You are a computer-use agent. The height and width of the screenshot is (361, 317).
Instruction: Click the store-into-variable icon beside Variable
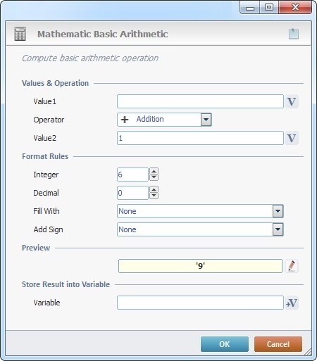pos(292,303)
